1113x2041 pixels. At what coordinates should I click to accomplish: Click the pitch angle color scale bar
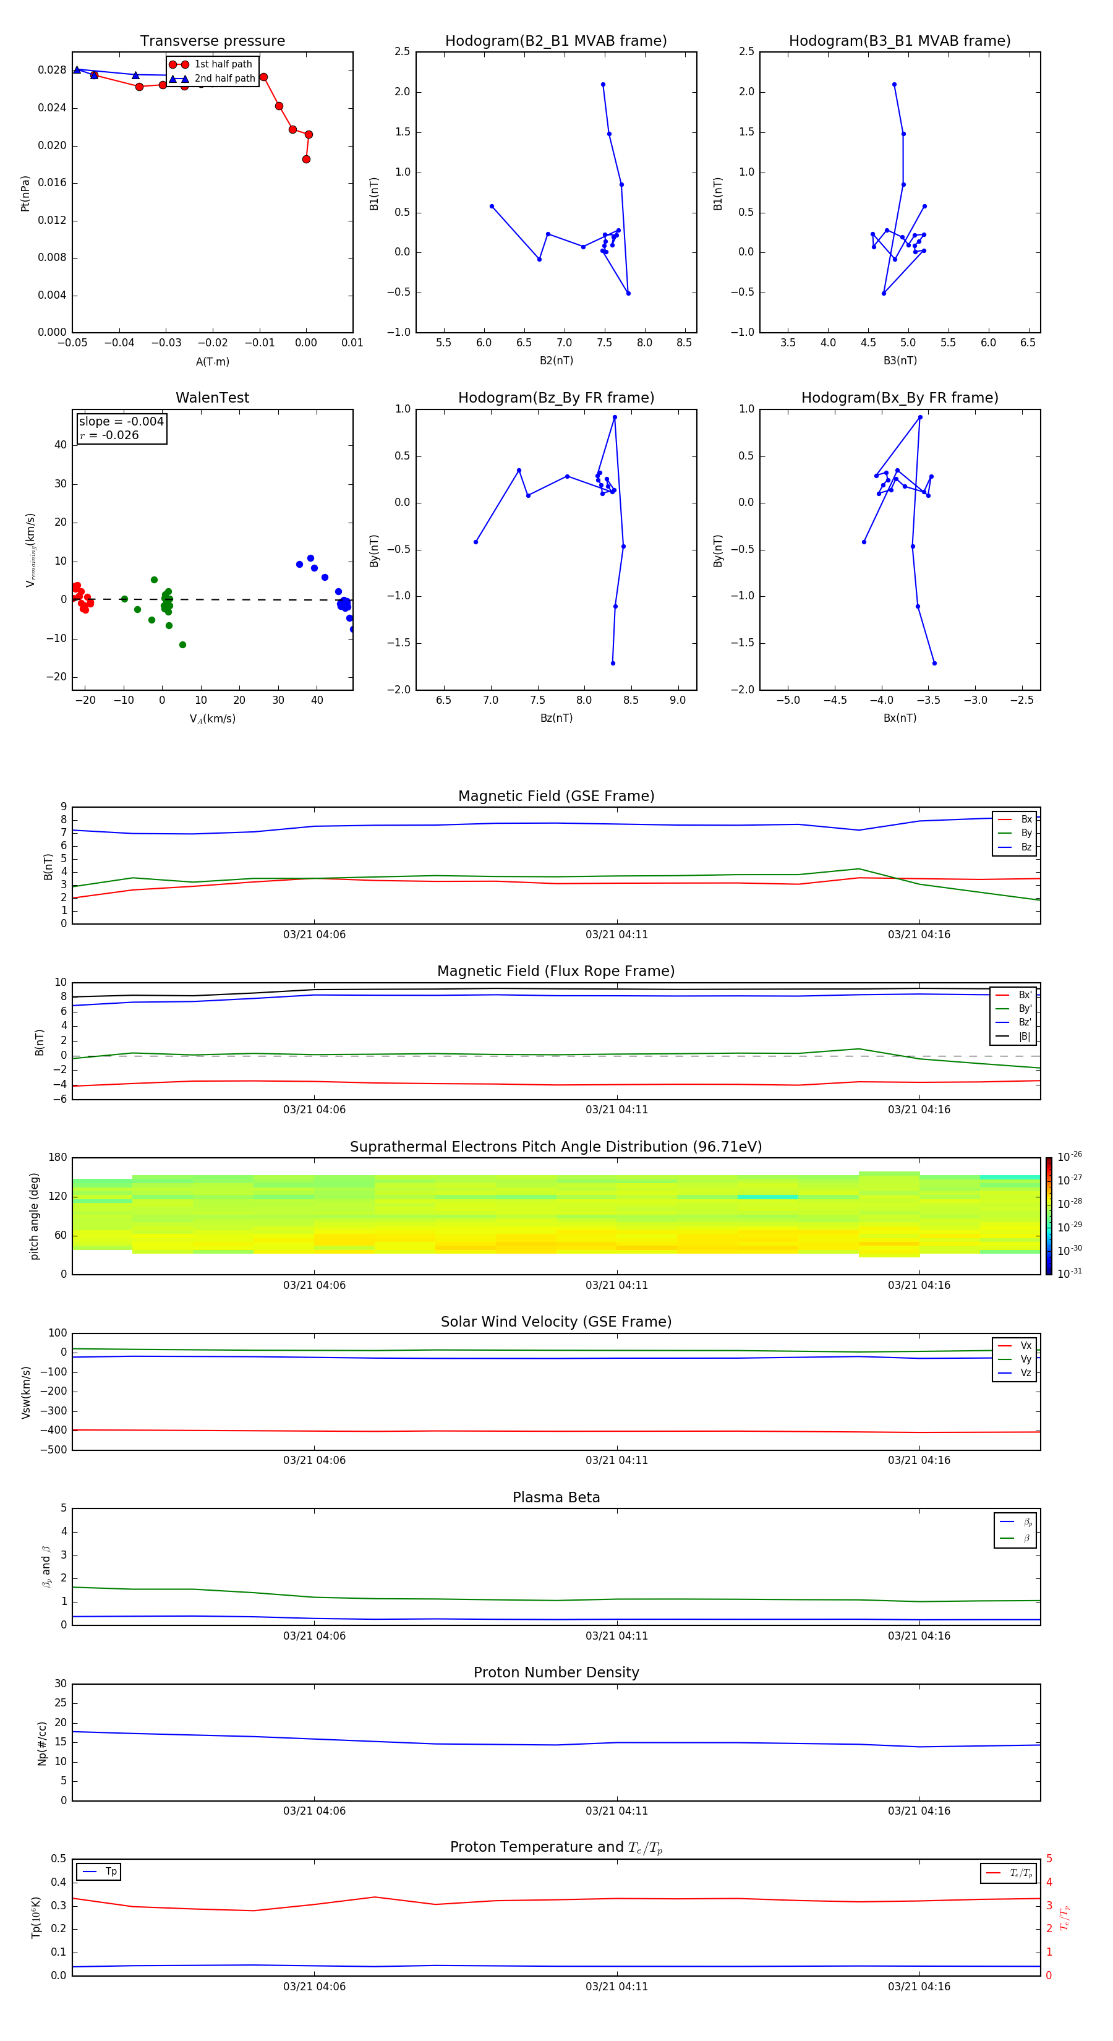click(x=1049, y=1216)
